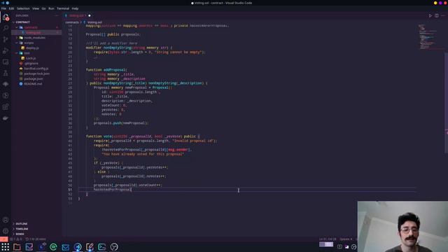The height and width of the screenshot is (252, 448).
Task: Open the Manage gear menu
Action: [x=6, y=230]
